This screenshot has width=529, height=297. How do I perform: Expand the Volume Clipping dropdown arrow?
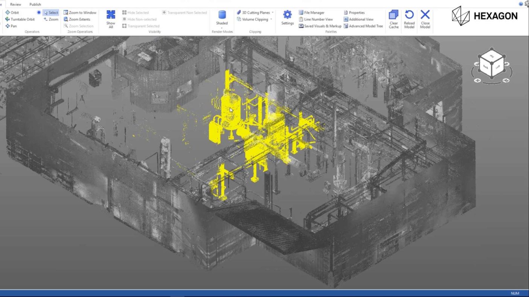click(271, 19)
